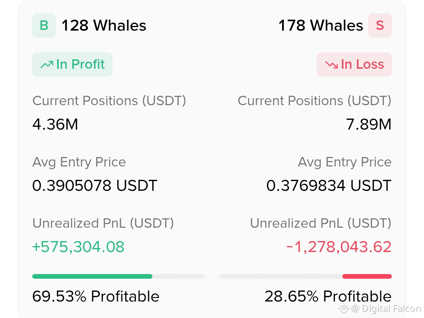Click the 4.36M current positions value
This screenshot has width=424, height=318.
coord(55,124)
